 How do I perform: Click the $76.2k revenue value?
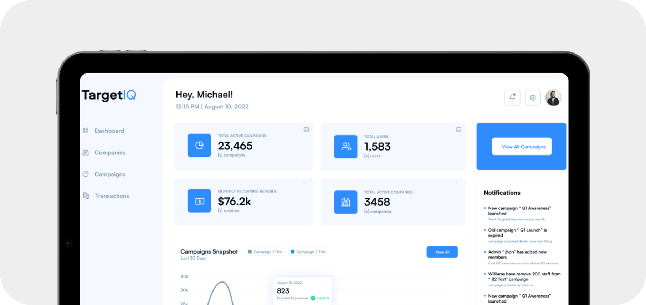[234, 202]
